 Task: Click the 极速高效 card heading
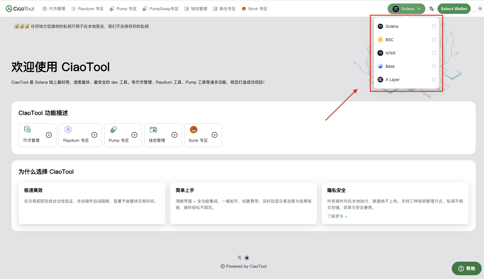coord(33,190)
